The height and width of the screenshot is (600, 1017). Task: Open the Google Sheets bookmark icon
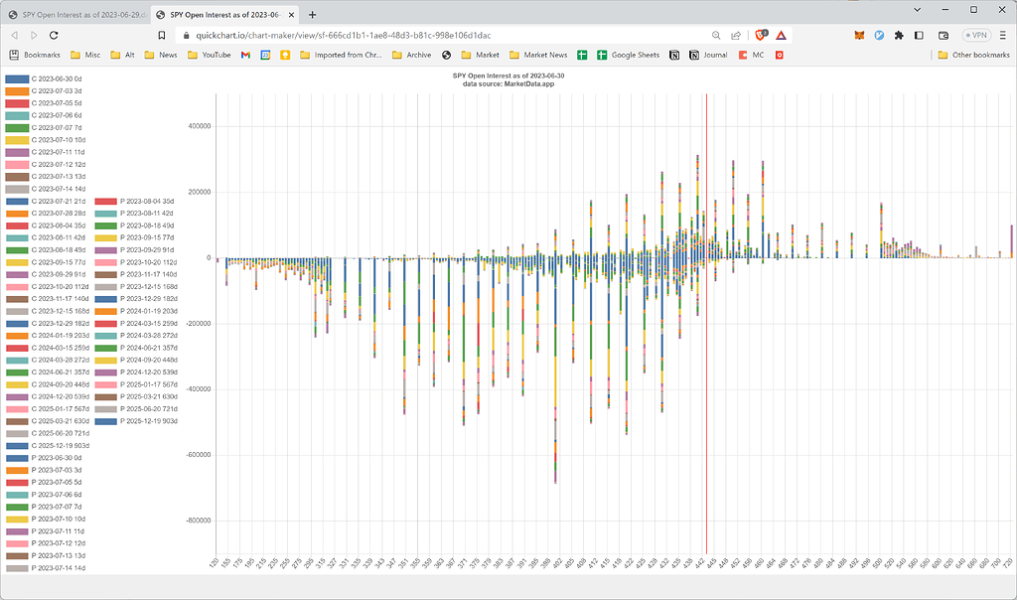(x=601, y=55)
